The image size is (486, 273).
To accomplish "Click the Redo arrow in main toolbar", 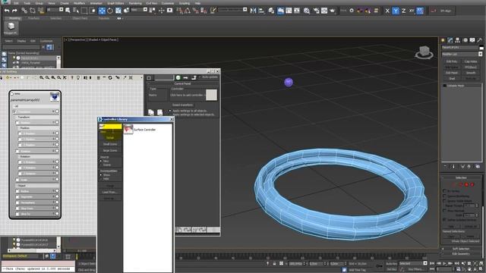I will [x=14, y=11].
